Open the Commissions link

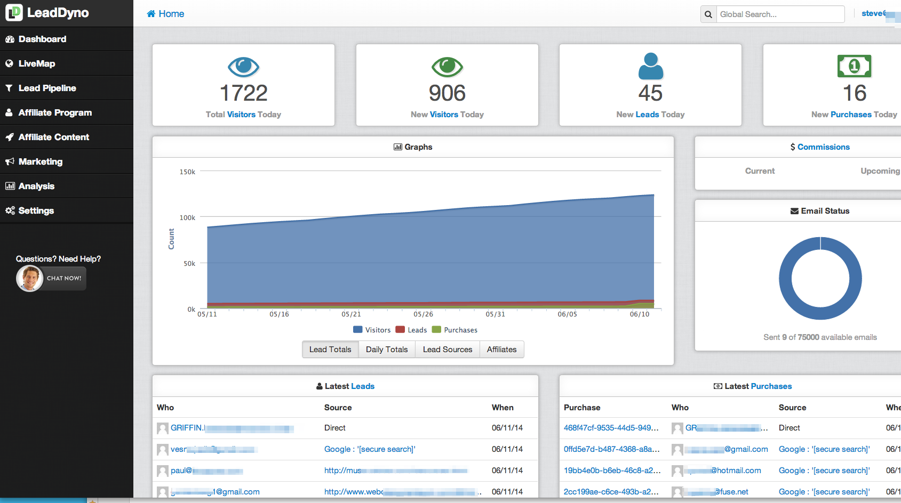click(x=823, y=147)
